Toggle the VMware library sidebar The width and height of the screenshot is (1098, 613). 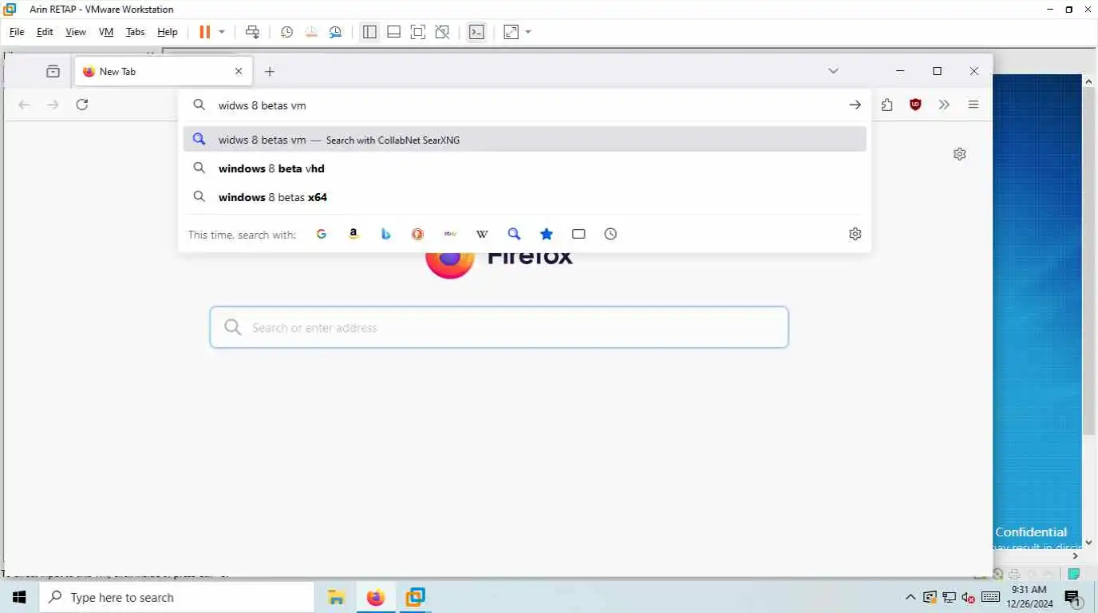(369, 32)
